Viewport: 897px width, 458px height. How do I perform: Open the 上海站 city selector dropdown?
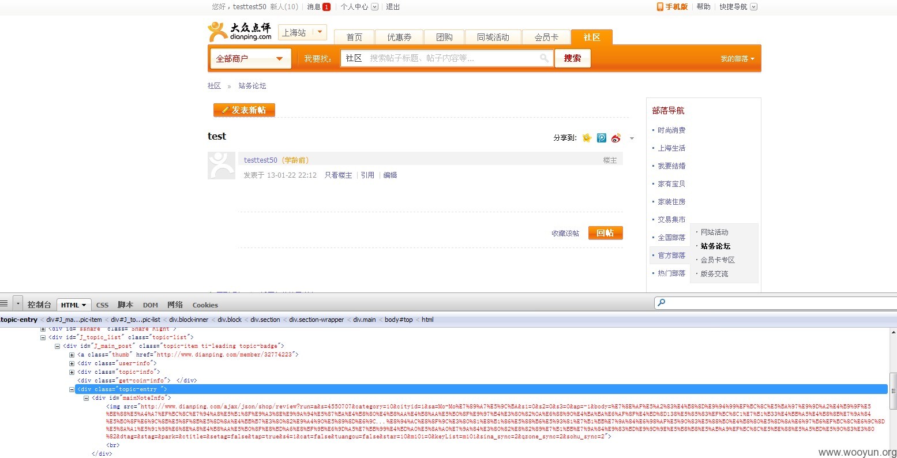[302, 33]
